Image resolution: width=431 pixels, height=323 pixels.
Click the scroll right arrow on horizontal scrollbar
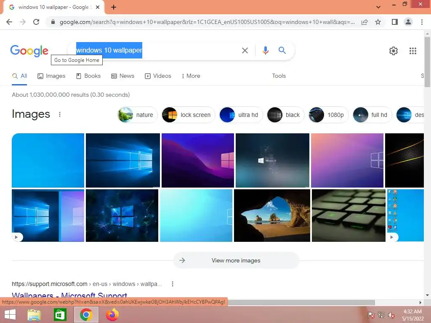point(420,302)
